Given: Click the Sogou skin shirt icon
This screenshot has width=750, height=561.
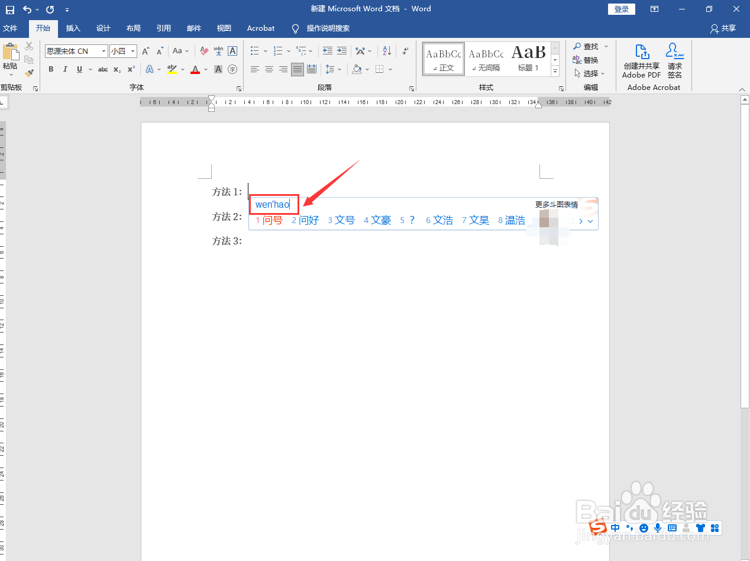Looking at the screenshot, I should (x=701, y=528).
